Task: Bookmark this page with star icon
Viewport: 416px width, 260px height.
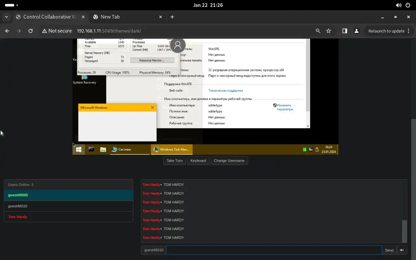Action: coord(329,31)
